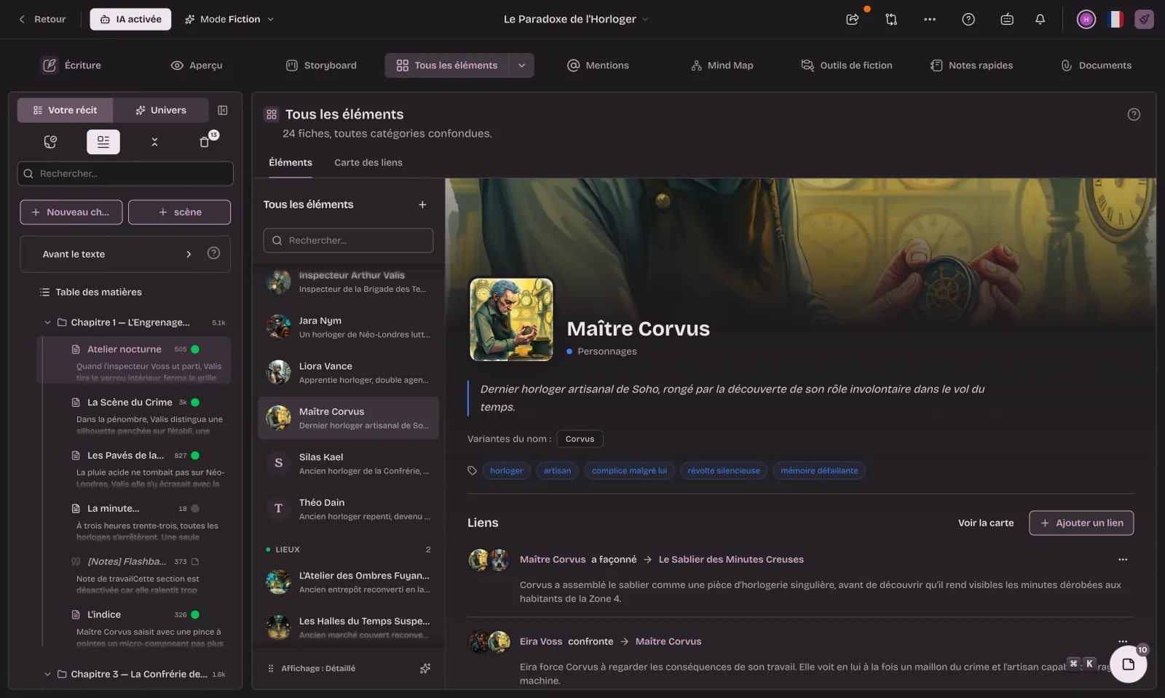Toggle the list view button in sidebar
1165x698 pixels.
pyautogui.click(x=103, y=142)
